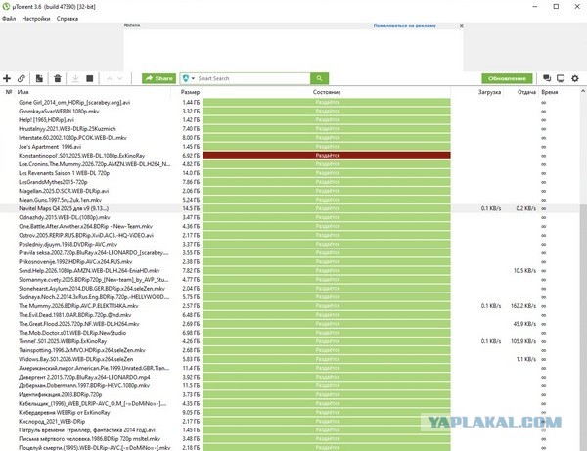Screen dimensions: 587x451
Task: Open the search provider shield dropdown
Action: coord(188,78)
